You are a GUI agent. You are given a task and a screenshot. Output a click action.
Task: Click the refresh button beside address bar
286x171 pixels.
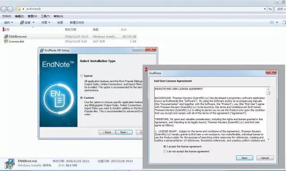point(270,9)
